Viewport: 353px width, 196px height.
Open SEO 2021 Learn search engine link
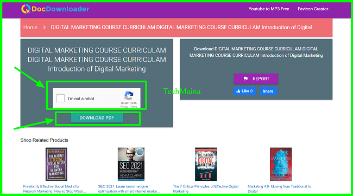(x=129, y=189)
